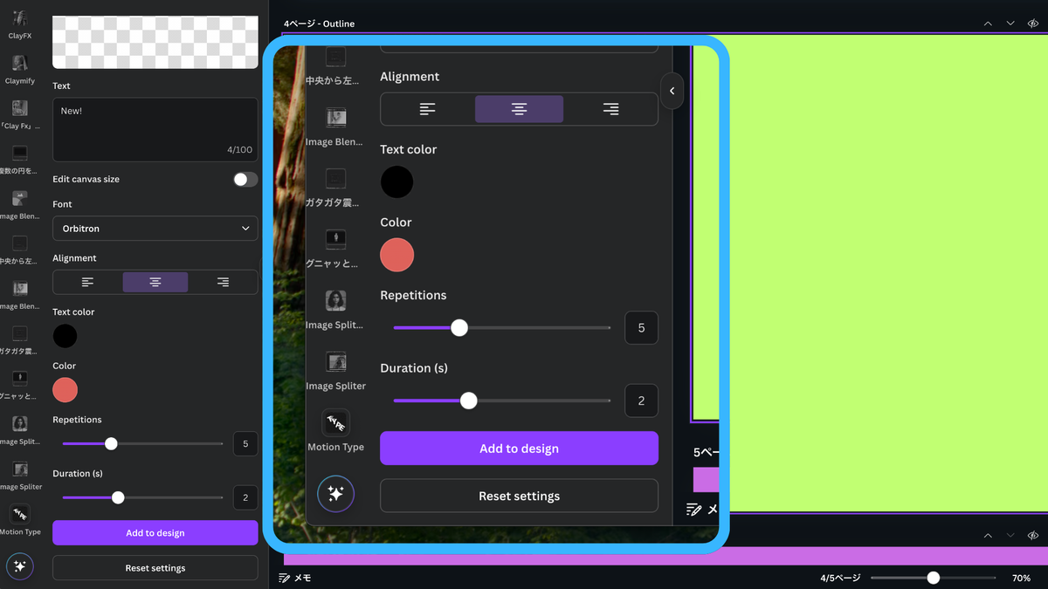Screen dimensions: 1048x589
Task: Click Add to design in the left panel
Action: (155, 533)
